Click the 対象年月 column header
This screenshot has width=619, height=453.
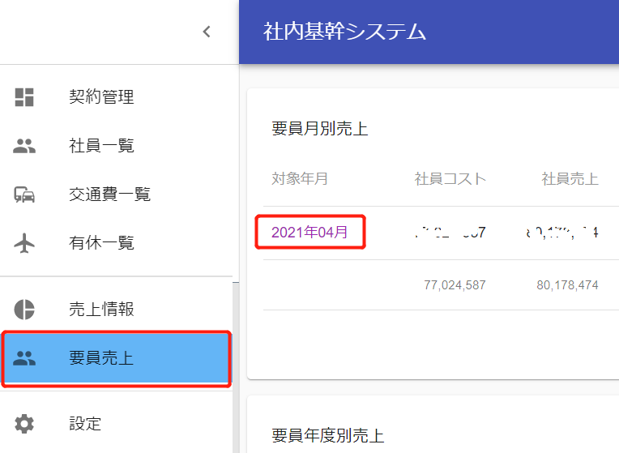tap(300, 179)
